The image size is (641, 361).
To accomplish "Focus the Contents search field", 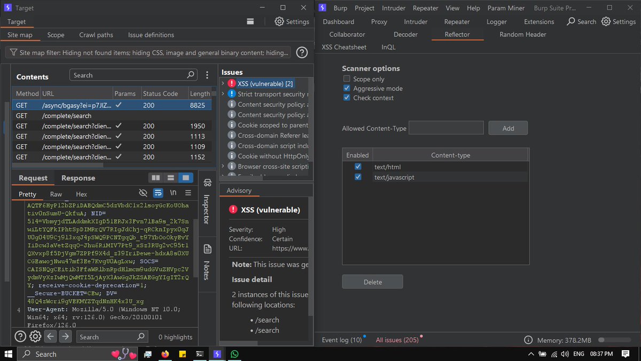I will (x=133, y=75).
